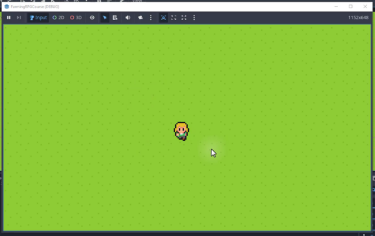Click the 1152x648 resolution label
Image resolution: width=375 pixels, height=236 pixels.
click(x=358, y=17)
